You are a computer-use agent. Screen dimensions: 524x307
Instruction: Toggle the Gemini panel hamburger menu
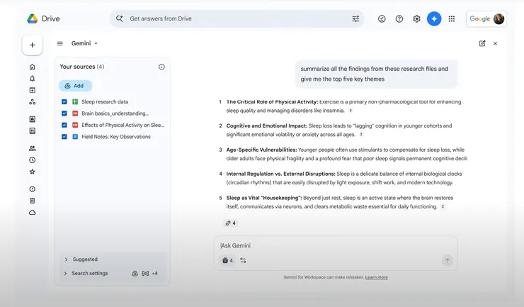coord(59,43)
